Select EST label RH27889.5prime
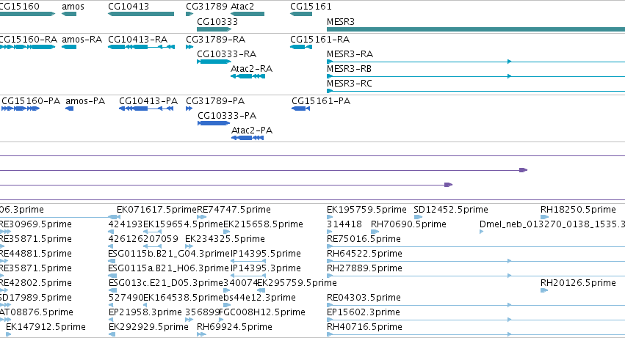 tap(364, 268)
